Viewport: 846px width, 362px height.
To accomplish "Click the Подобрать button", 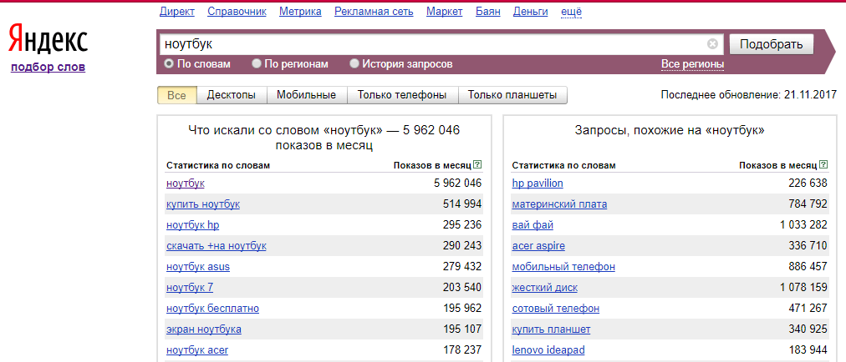I will pos(772,44).
